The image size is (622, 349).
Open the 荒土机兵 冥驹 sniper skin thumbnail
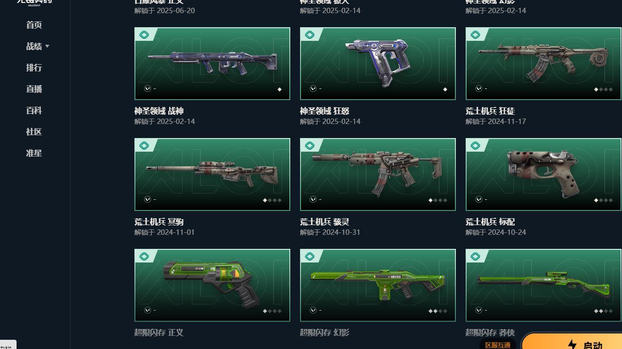coord(212,174)
